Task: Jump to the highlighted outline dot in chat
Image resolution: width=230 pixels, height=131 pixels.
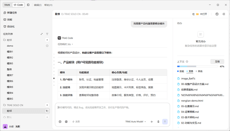Action: point(54,78)
